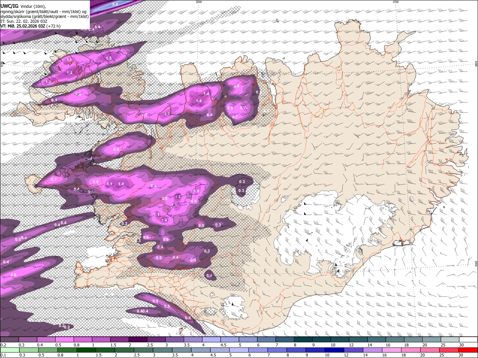Click the 'slydda/snjókoma' legend description line
The image size is (478, 358).
pos(44,16)
